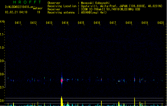Click the tall yellow intensity peak near 0414
Image resolution: width=167 pixels, height=106 pixels.
[62, 101]
